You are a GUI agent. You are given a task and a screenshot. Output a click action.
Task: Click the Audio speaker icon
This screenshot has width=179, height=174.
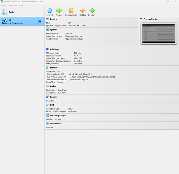pos(47,86)
